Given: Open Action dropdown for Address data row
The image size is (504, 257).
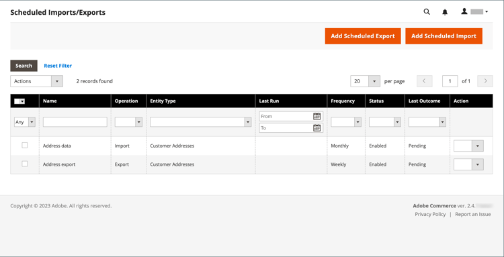Looking at the screenshot, I should (x=468, y=146).
